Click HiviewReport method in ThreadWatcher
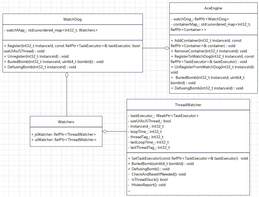Screen dimensions: 259x197 [x=147, y=185]
